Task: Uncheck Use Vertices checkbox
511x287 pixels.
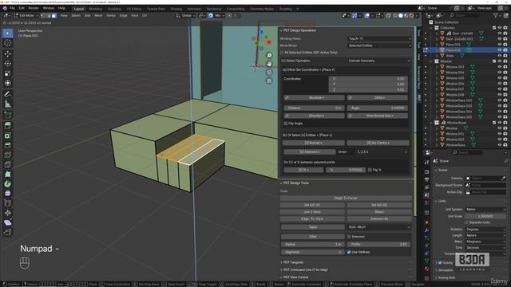Action: pos(349,252)
